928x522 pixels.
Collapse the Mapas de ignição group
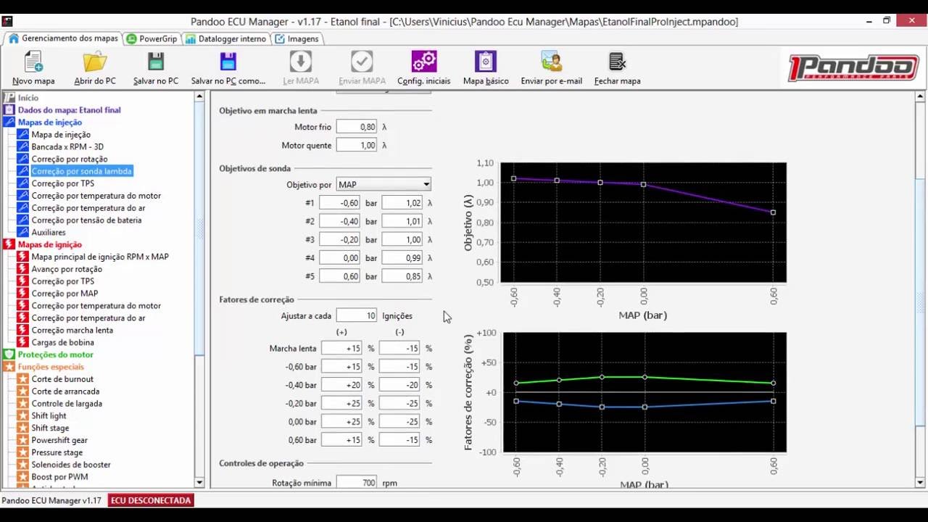(x=49, y=244)
